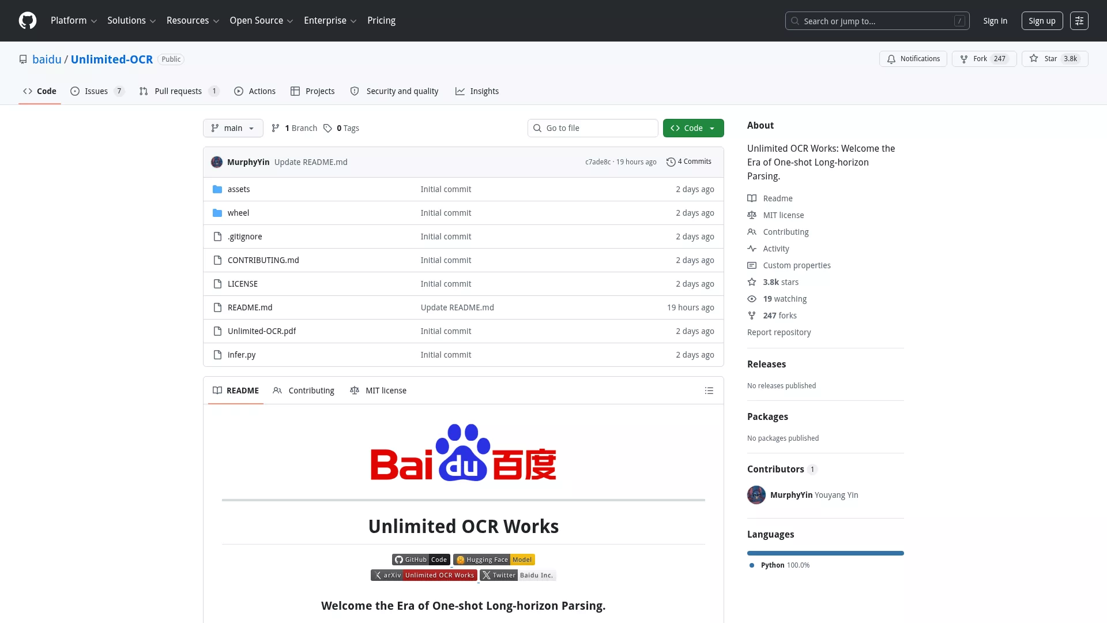
Task: Click the Baidu logo image in README
Action: pos(464,453)
